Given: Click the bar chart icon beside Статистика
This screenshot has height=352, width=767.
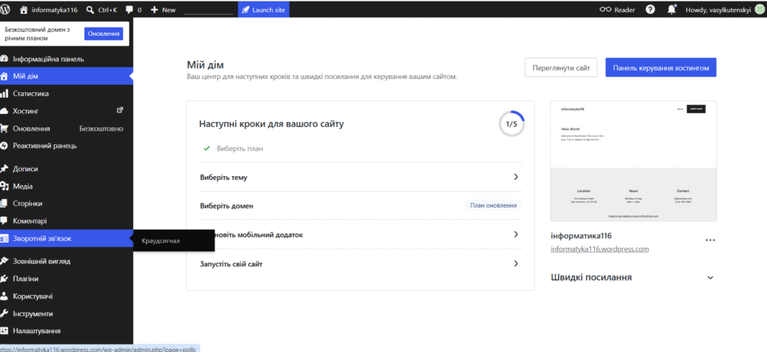Looking at the screenshot, I should (x=4, y=93).
